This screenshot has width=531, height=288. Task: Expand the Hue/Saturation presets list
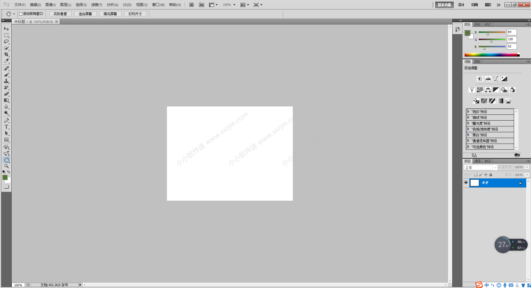coord(468,129)
